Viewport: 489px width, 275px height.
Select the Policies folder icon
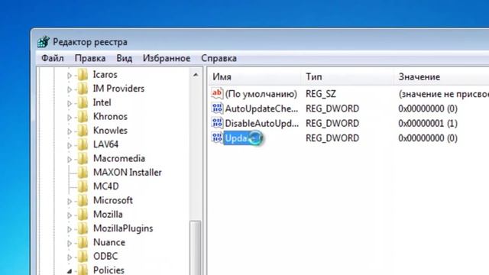pos(83,270)
